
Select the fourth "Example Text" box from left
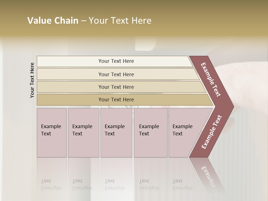point(150,133)
